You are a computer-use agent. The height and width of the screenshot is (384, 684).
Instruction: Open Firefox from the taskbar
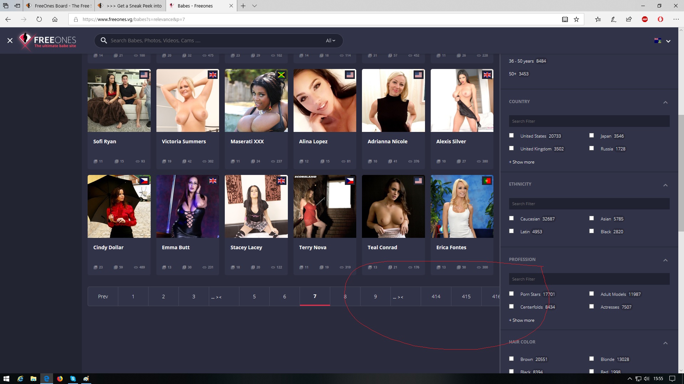pos(60,379)
